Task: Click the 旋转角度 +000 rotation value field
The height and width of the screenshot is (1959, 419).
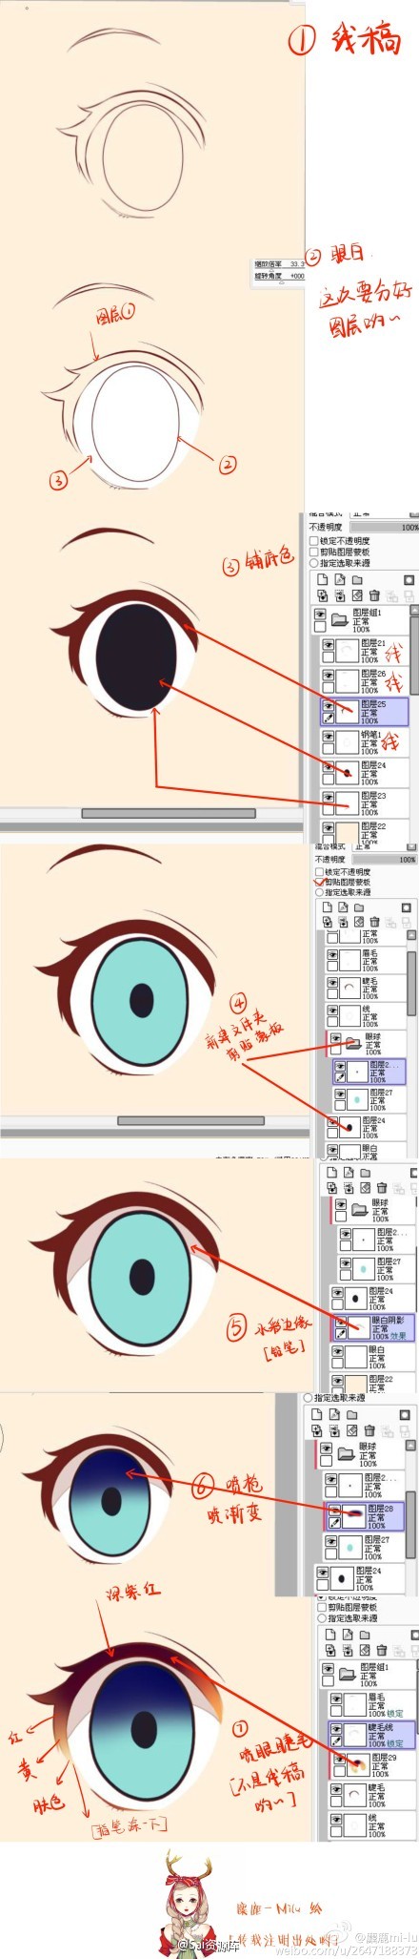Action: 297,276
